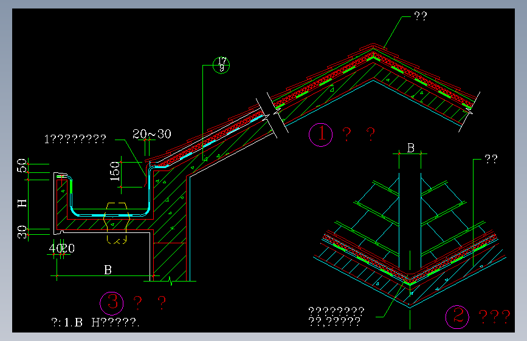
Task: Click the annotation text "1????????"
Action: point(75,139)
